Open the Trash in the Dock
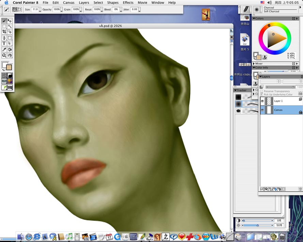Image resolution: width=303 pixels, height=242 pixels. (282, 237)
